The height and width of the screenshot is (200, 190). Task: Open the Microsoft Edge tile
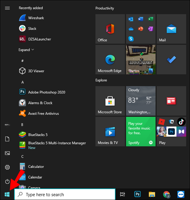(110, 59)
